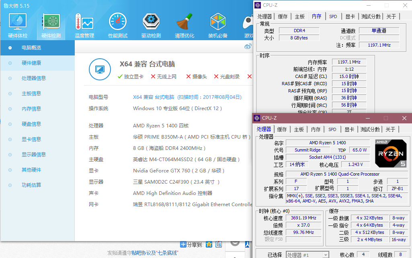This screenshot has width=412, height=258.
Task: Click the Weibo icon in Lu Master
Action: [248, 46]
